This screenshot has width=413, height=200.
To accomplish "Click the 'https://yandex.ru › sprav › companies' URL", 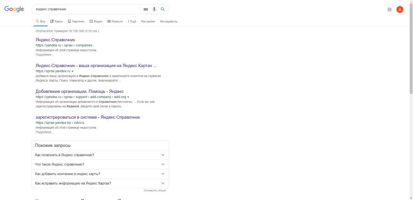I will (64, 45).
